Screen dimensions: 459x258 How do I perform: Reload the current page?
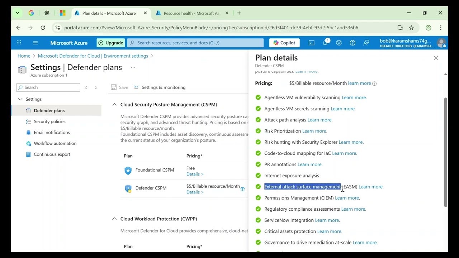pyautogui.click(x=43, y=28)
